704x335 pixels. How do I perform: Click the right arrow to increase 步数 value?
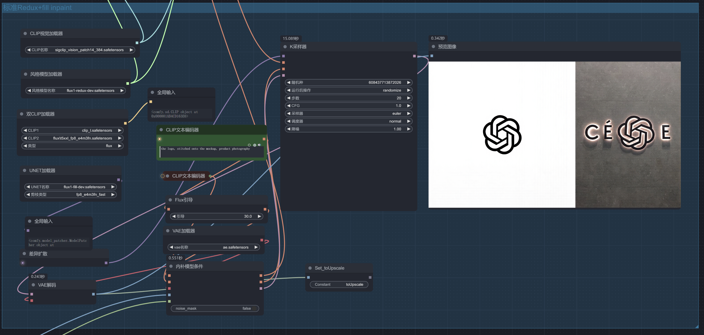pos(409,98)
